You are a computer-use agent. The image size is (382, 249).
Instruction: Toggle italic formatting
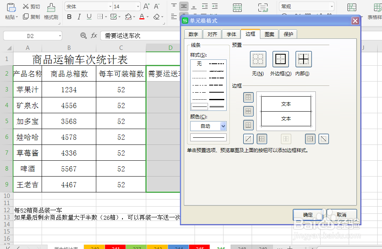pyautogui.click(x=79, y=17)
